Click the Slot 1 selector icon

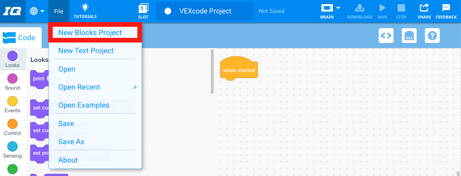143,8
